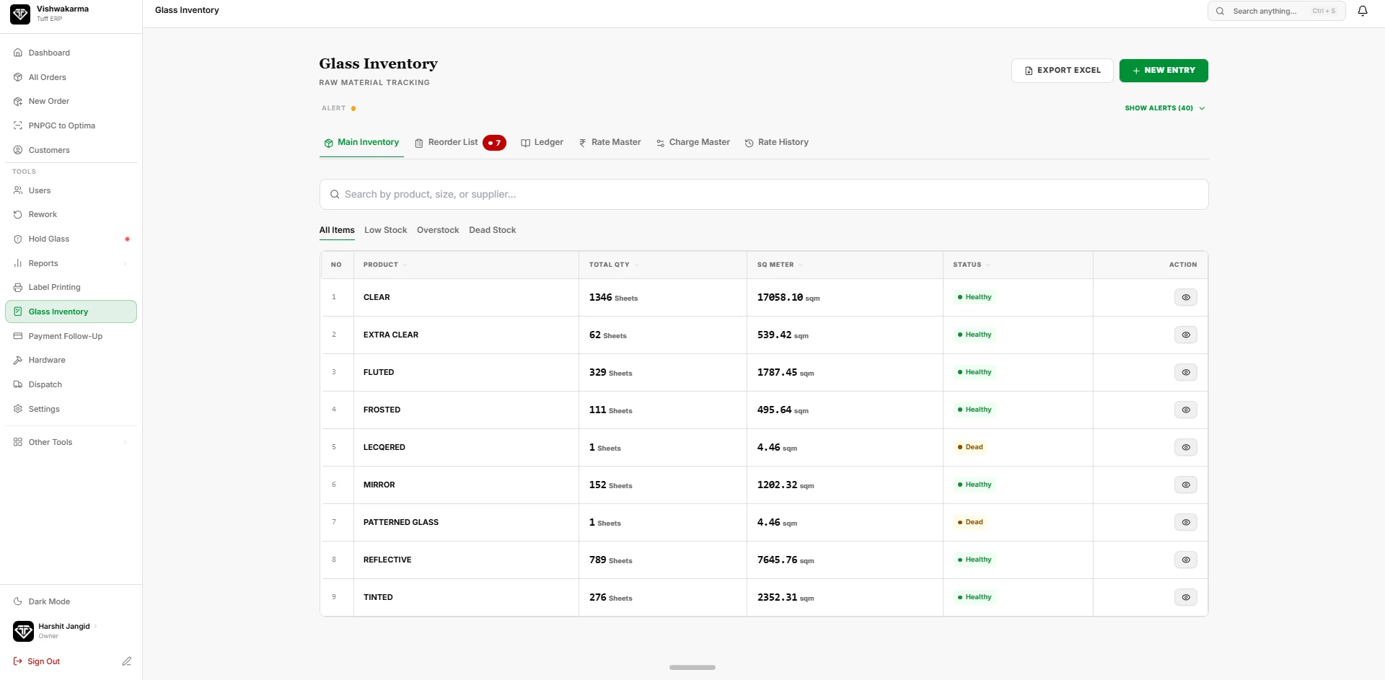Open Payment Follow-Up page
The image size is (1385, 680).
(71, 336)
